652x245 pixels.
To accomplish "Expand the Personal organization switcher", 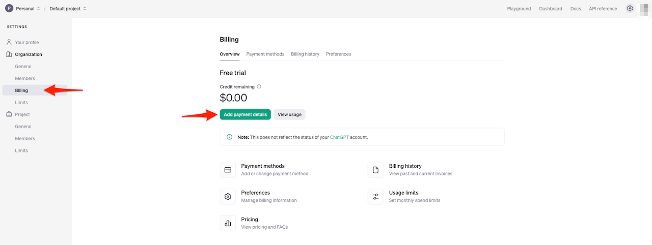I will [x=28, y=9].
